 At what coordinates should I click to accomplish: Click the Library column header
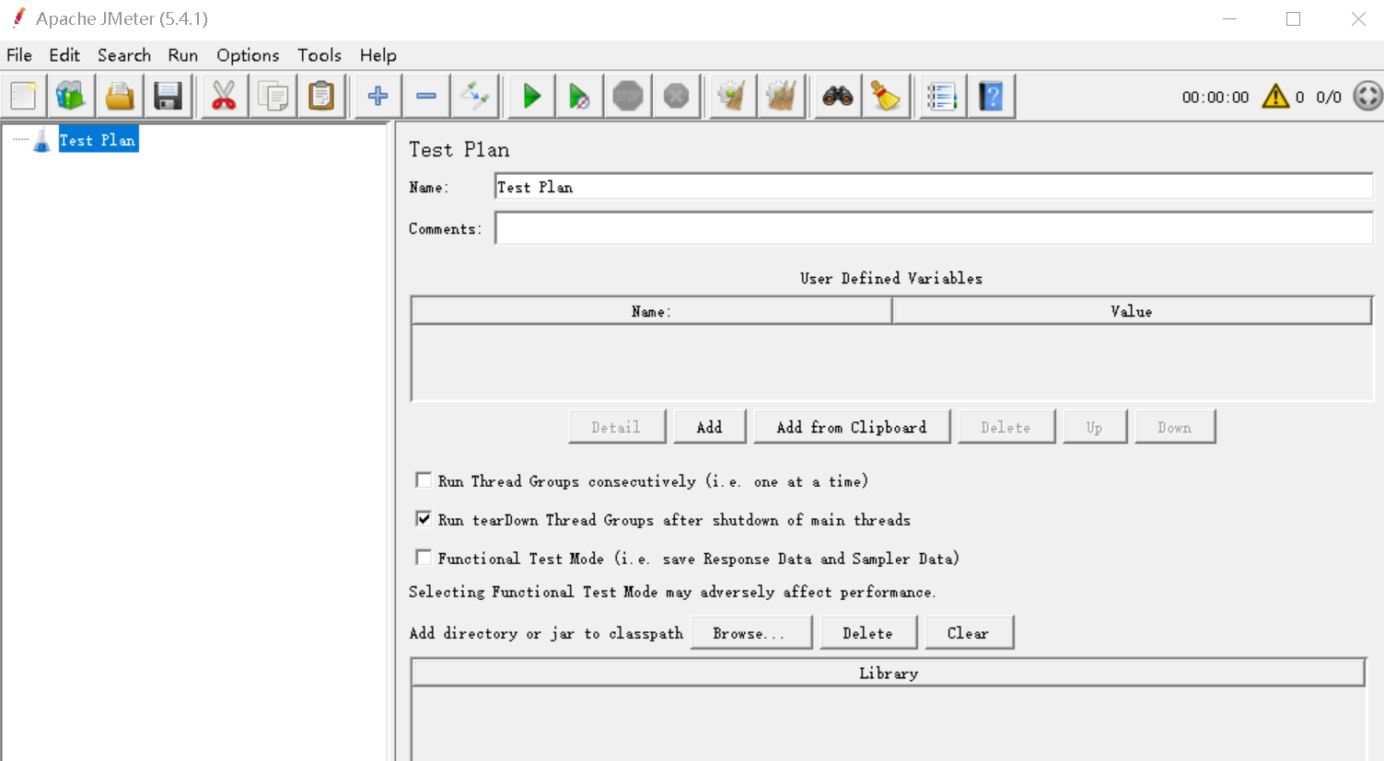pos(889,673)
